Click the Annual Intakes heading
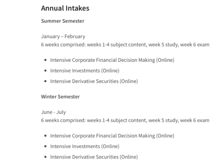 click(65, 8)
